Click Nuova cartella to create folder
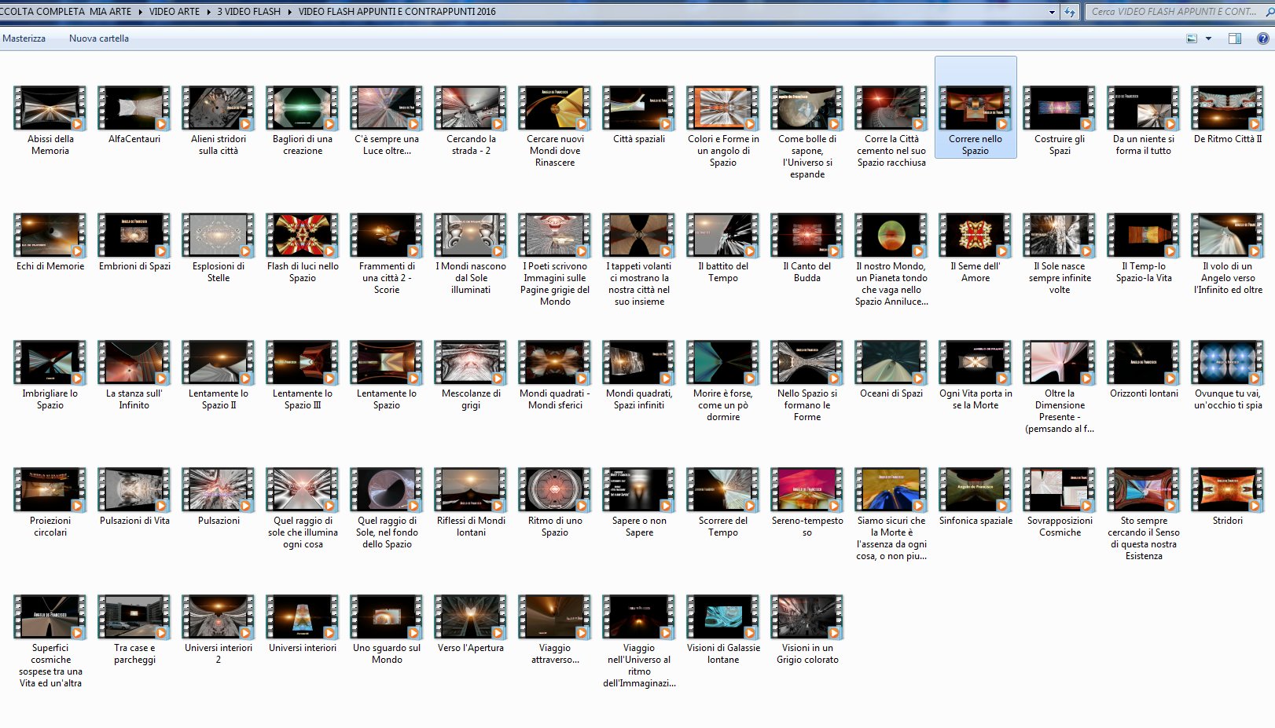1275x728 pixels. click(x=99, y=38)
